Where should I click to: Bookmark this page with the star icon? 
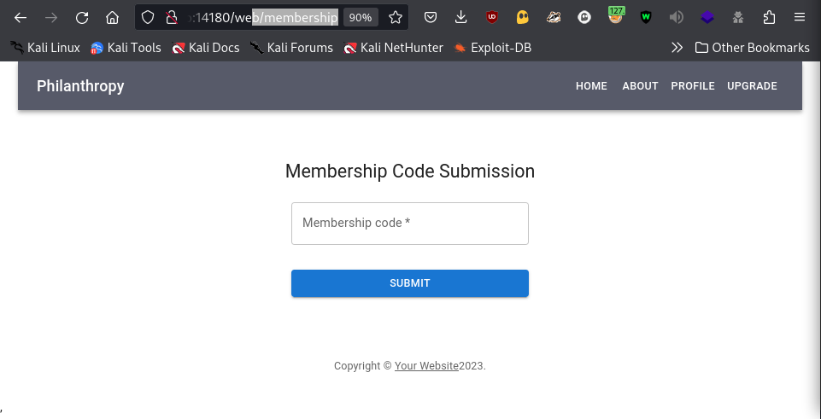(x=396, y=18)
